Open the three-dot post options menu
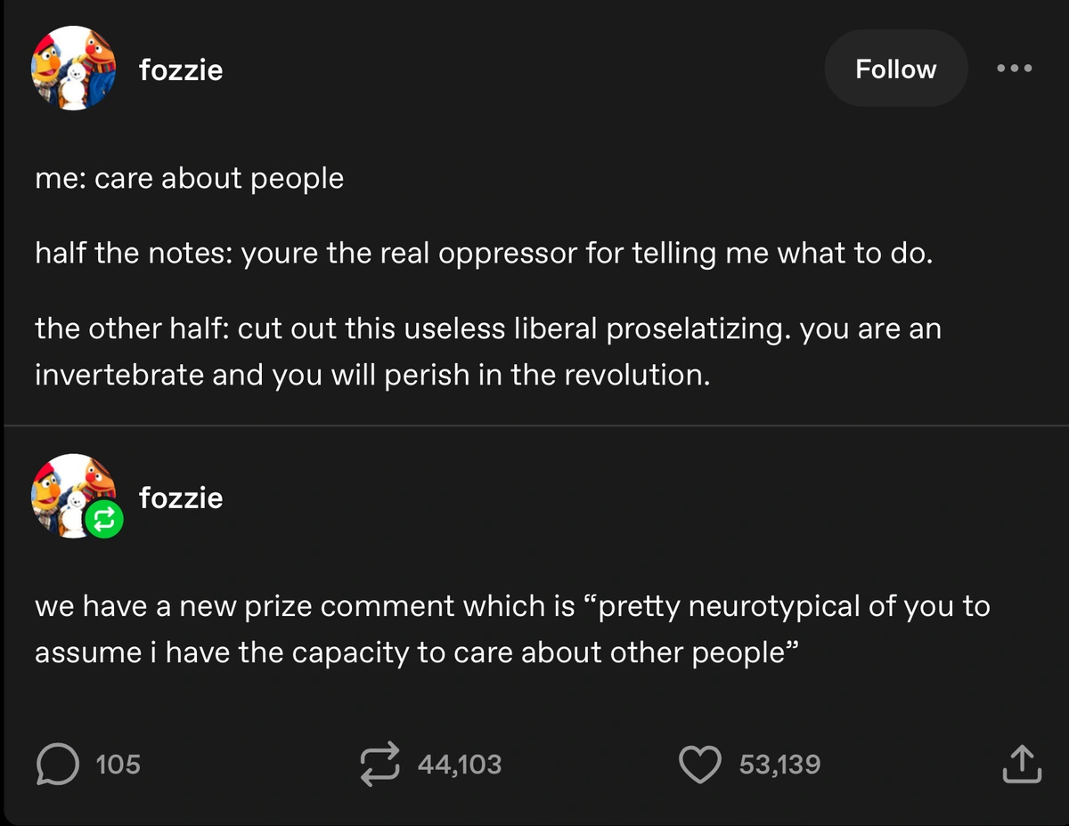1069x826 pixels. (x=1015, y=69)
